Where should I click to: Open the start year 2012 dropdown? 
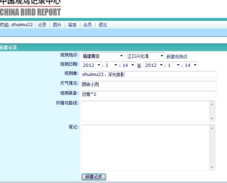(x=91, y=65)
